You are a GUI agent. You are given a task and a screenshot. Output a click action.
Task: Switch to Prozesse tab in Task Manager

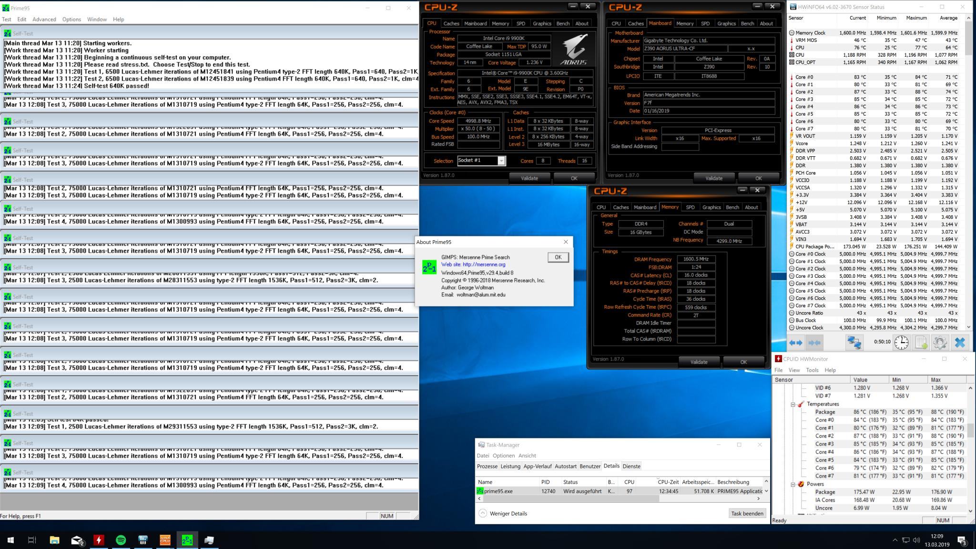[487, 466]
